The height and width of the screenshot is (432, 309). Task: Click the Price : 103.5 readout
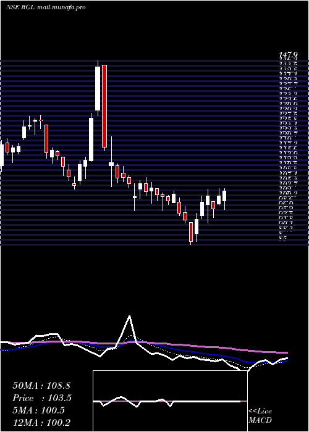pyautogui.click(x=42, y=398)
